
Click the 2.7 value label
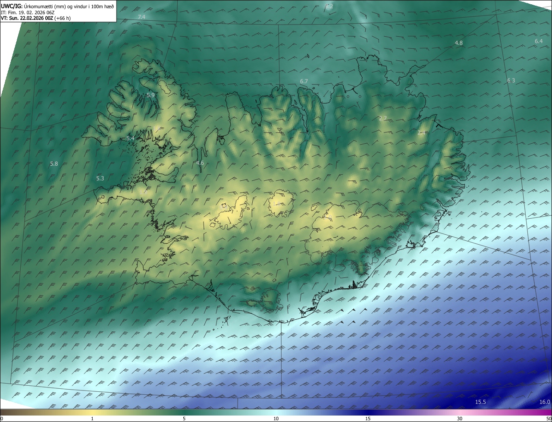point(383,119)
